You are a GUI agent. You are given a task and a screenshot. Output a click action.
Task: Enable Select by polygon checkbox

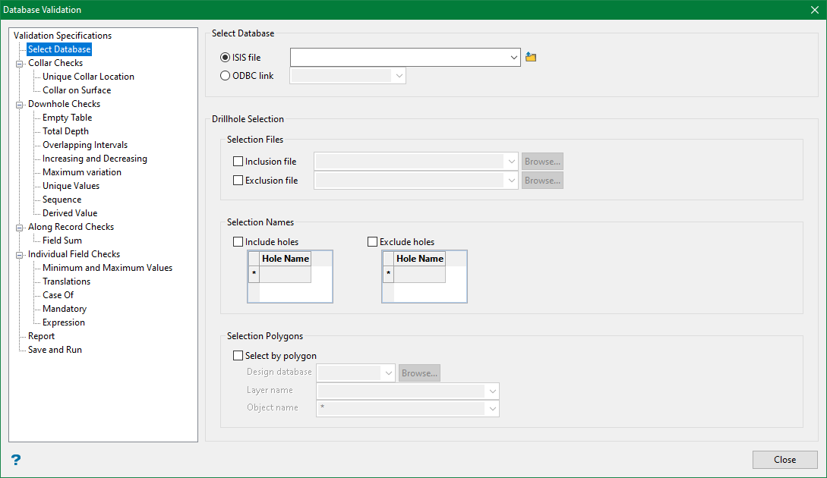point(238,356)
